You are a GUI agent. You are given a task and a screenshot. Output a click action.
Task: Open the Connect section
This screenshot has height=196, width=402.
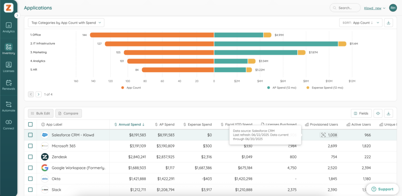(x=9, y=125)
